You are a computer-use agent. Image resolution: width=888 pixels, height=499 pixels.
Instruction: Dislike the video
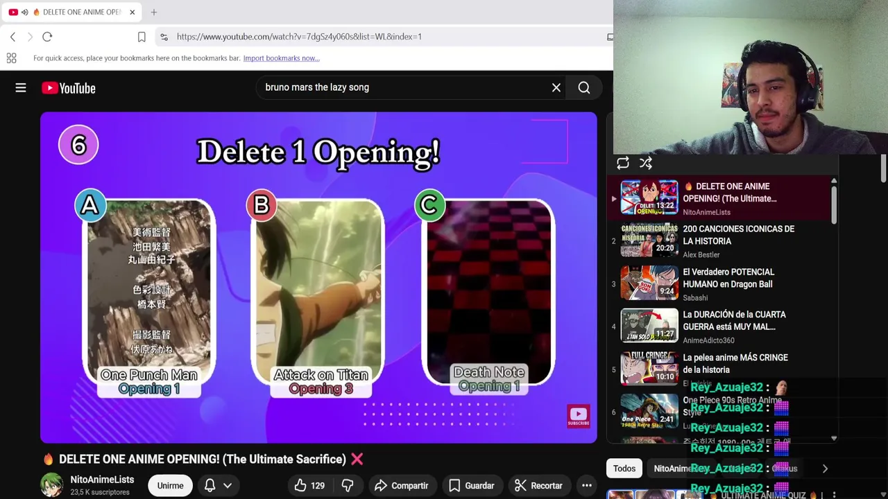(x=348, y=486)
